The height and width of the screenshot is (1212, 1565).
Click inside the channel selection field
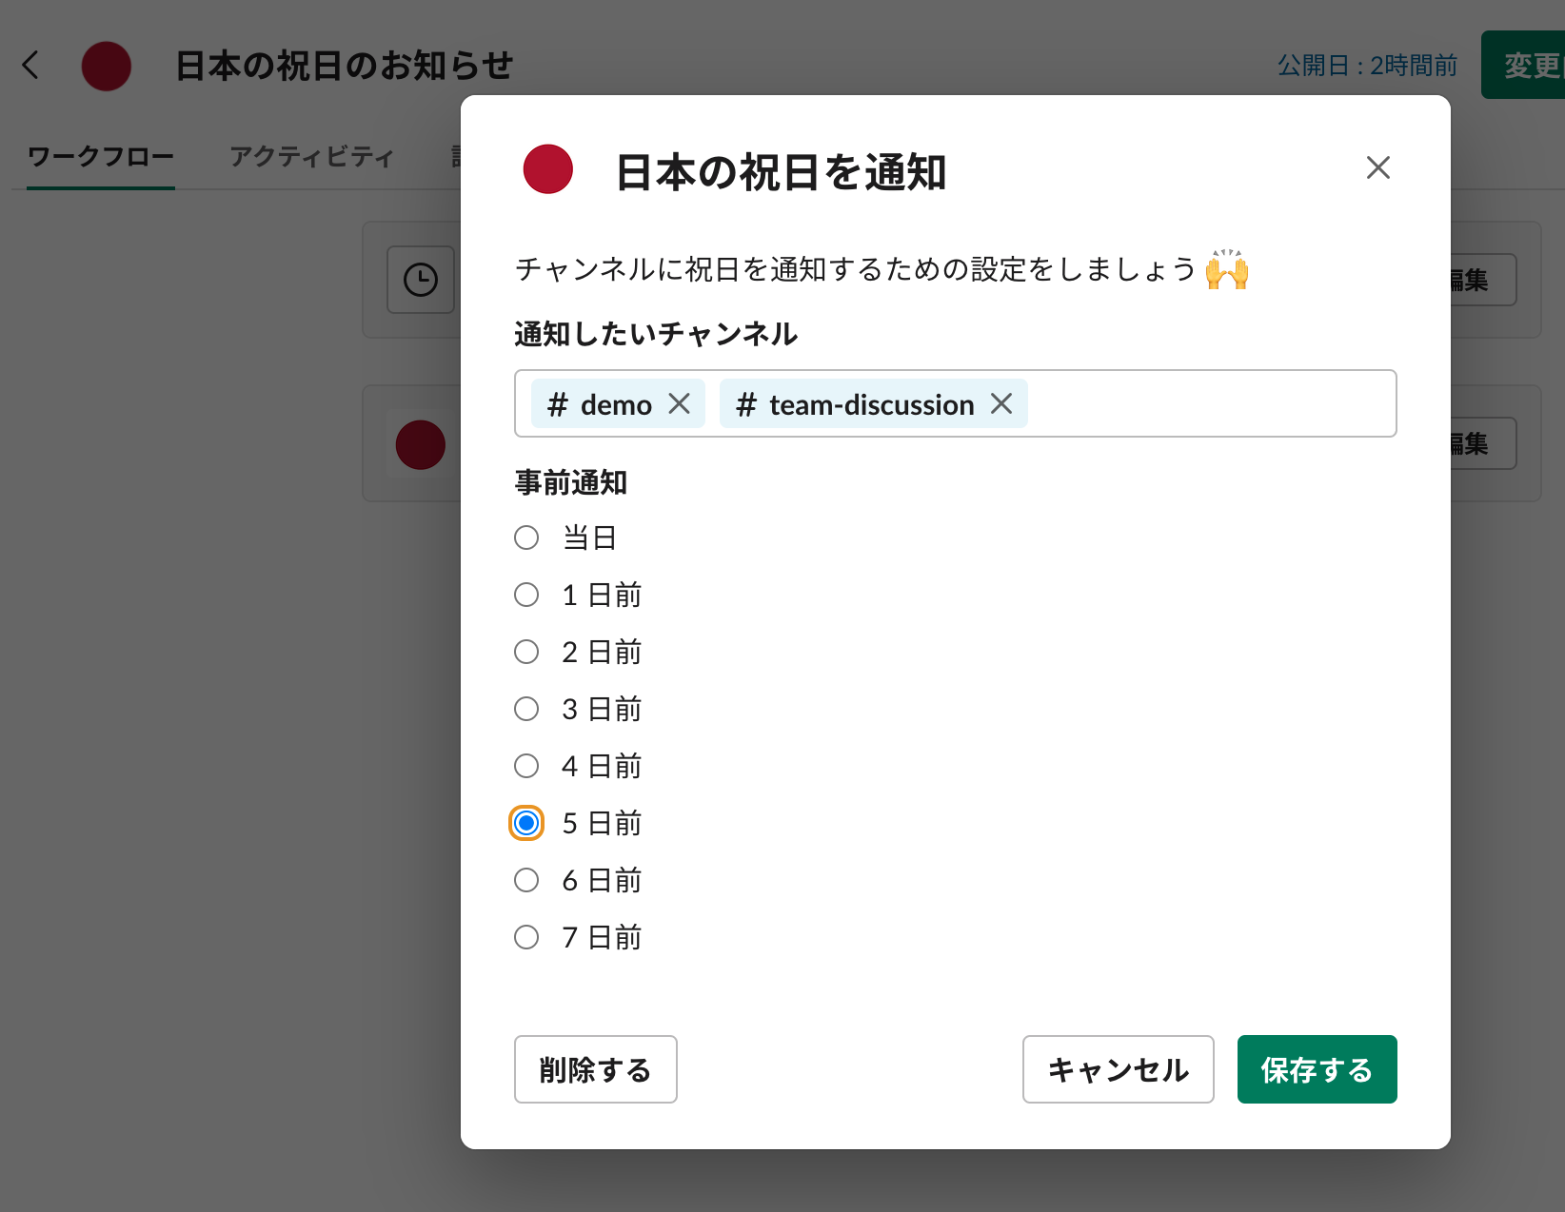[x=1209, y=404]
